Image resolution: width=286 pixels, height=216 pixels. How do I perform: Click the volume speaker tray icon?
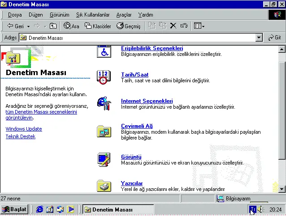point(260,209)
